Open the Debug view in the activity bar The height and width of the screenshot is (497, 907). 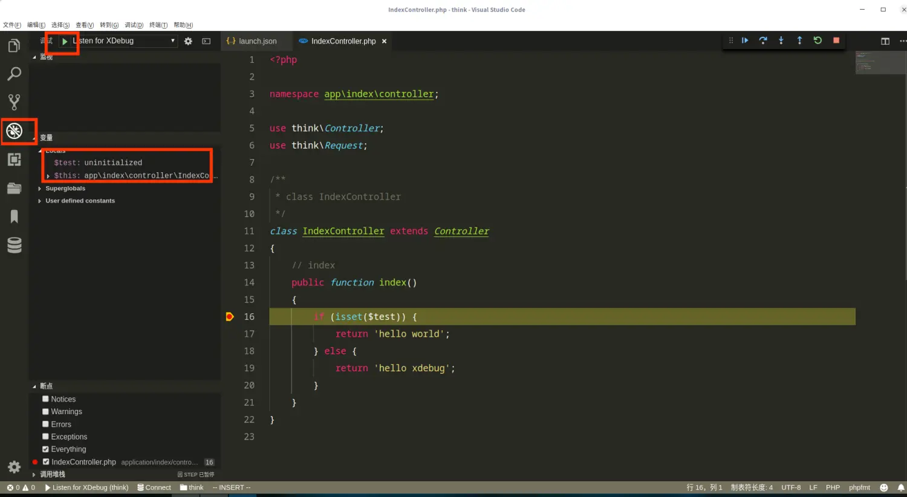pos(14,131)
